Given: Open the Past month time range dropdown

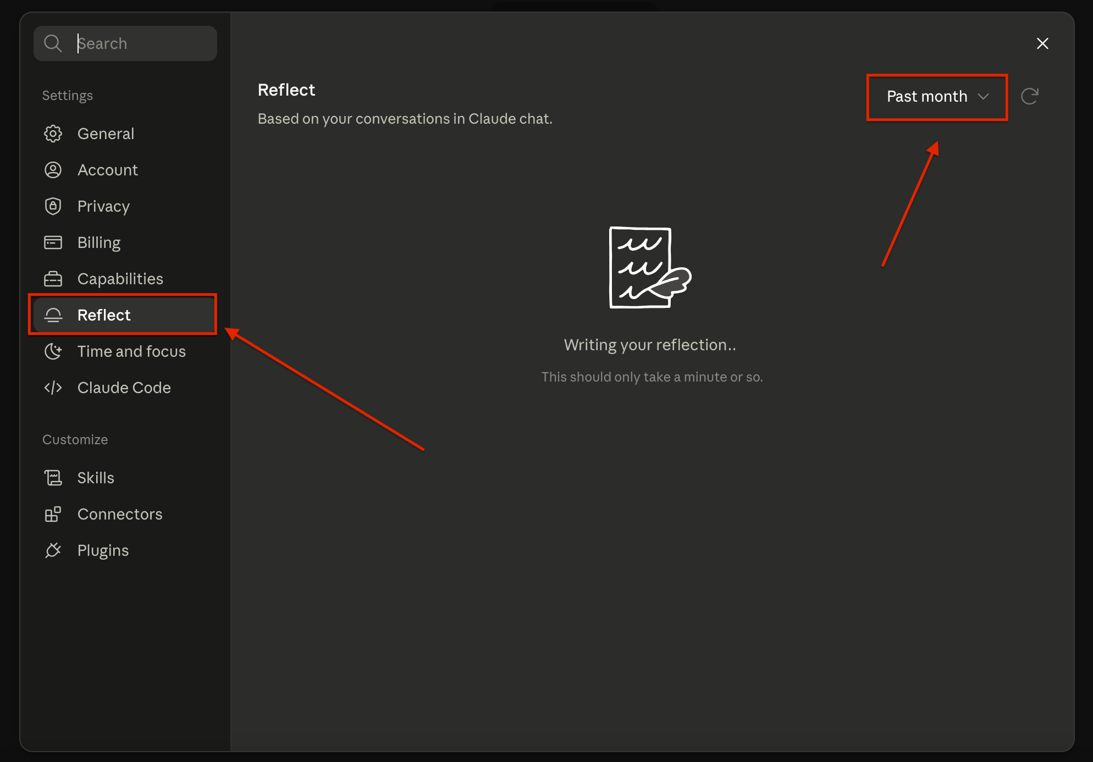Looking at the screenshot, I should tap(937, 96).
